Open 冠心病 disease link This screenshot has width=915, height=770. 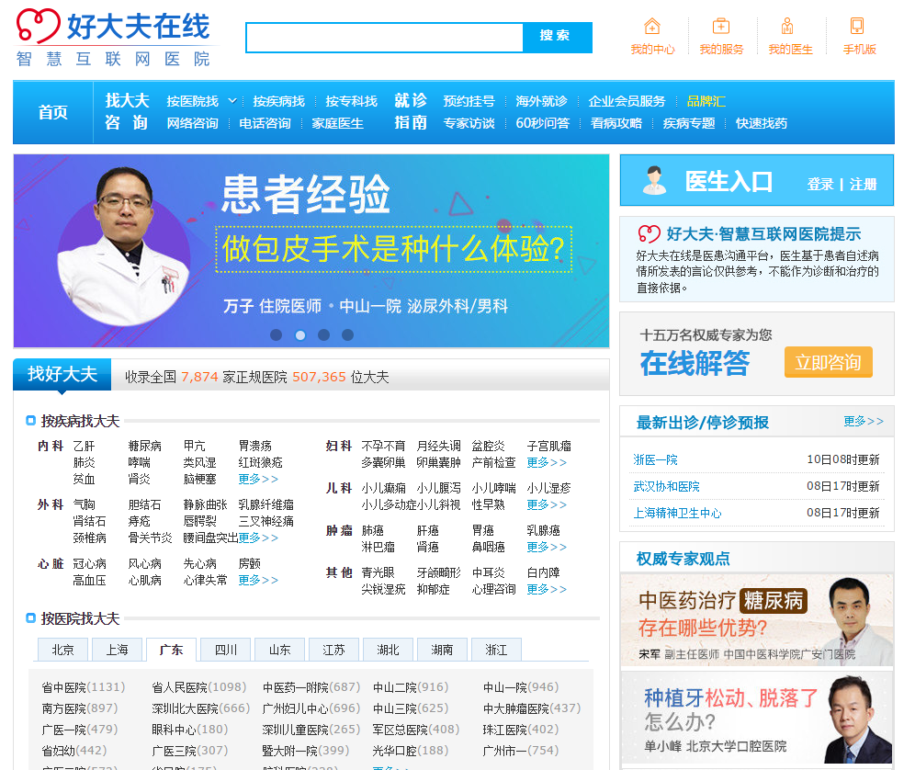coord(89,563)
